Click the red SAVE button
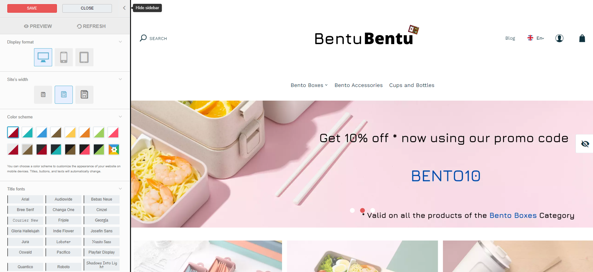The image size is (593, 272). (x=32, y=8)
